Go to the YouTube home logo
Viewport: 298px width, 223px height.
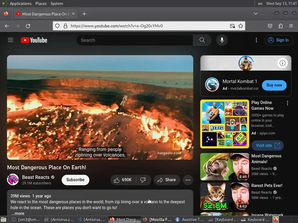click(34, 40)
